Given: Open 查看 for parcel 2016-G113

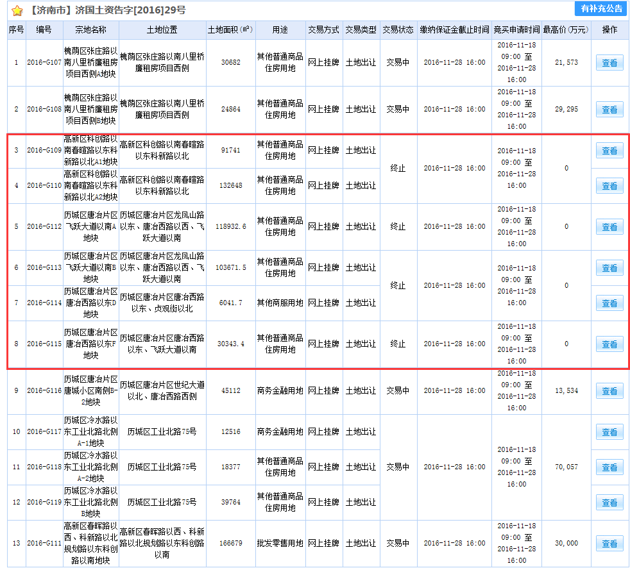Looking at the screenshot, I should click(609, 267).
